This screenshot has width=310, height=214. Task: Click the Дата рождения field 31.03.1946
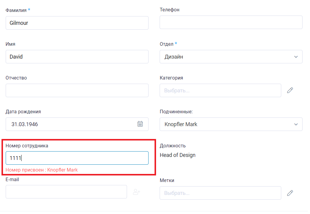coord(77,124)
